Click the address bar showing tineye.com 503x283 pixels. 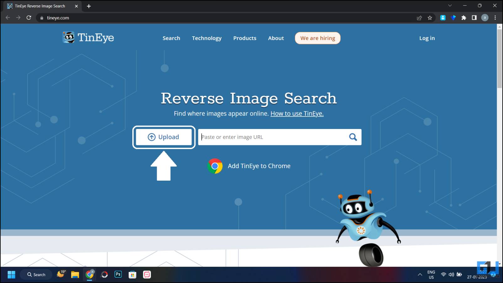[226, 18]
